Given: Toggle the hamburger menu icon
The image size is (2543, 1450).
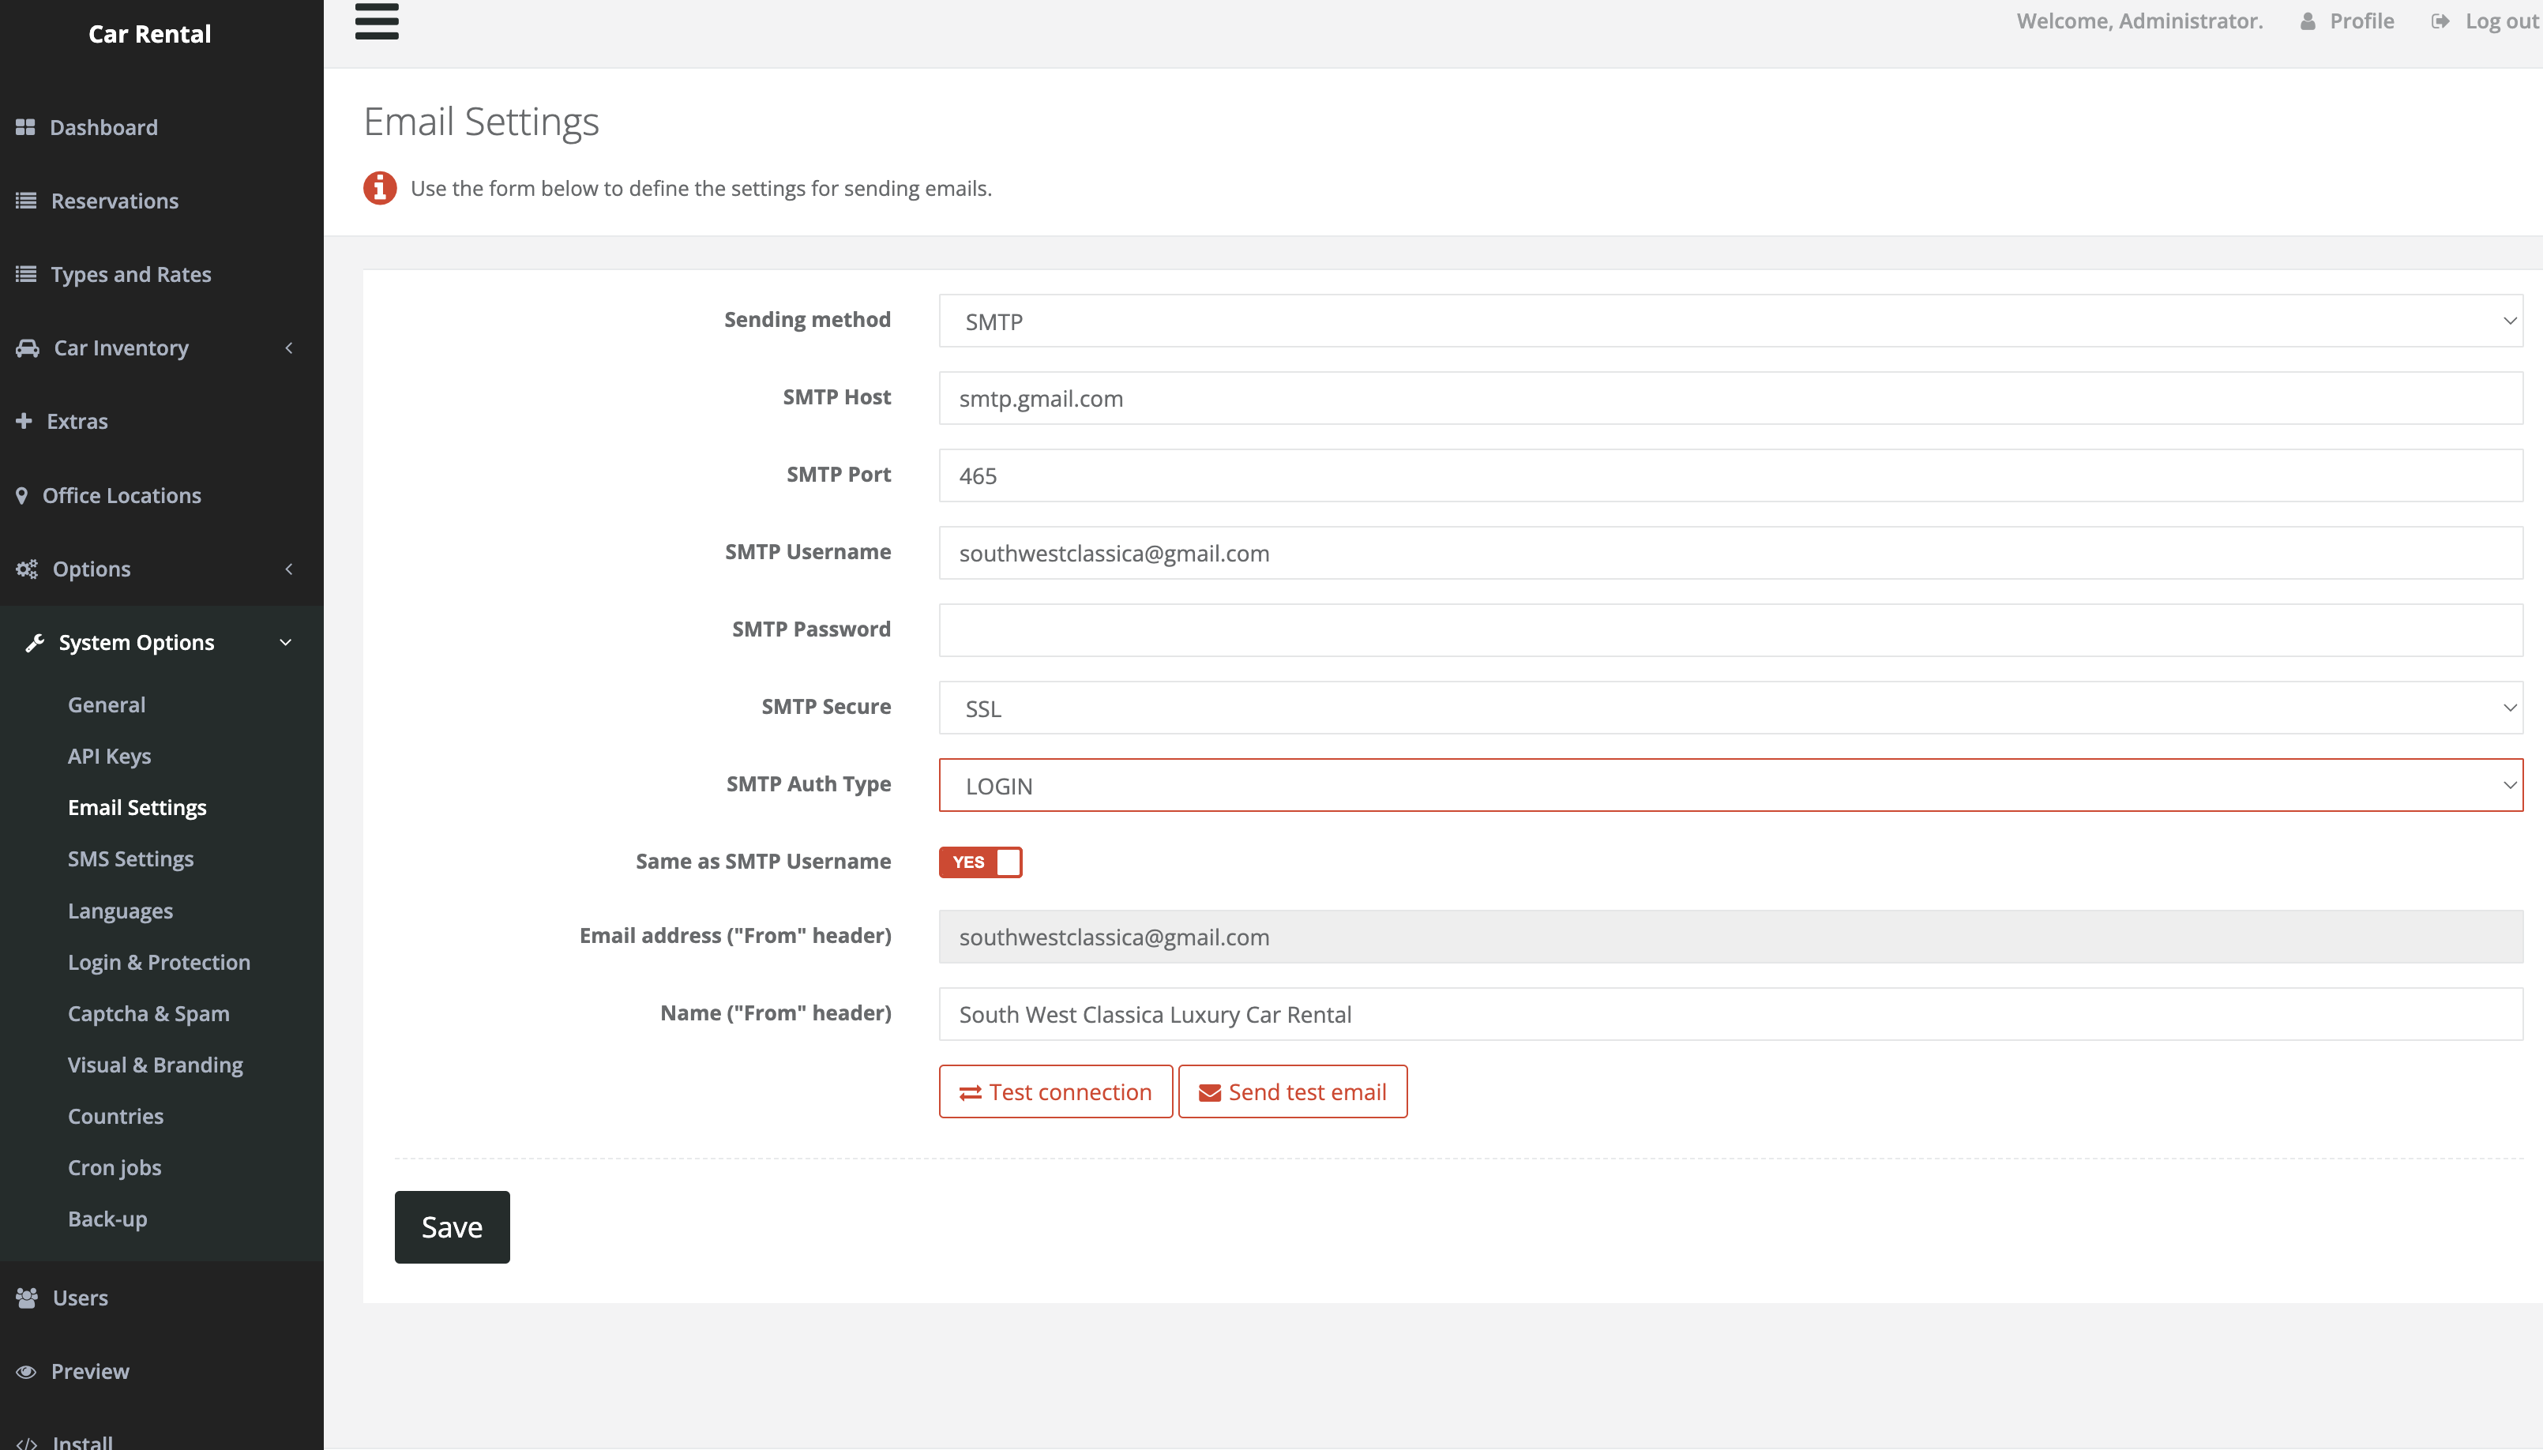Looking at the screenshot, I should coord(377,21).
